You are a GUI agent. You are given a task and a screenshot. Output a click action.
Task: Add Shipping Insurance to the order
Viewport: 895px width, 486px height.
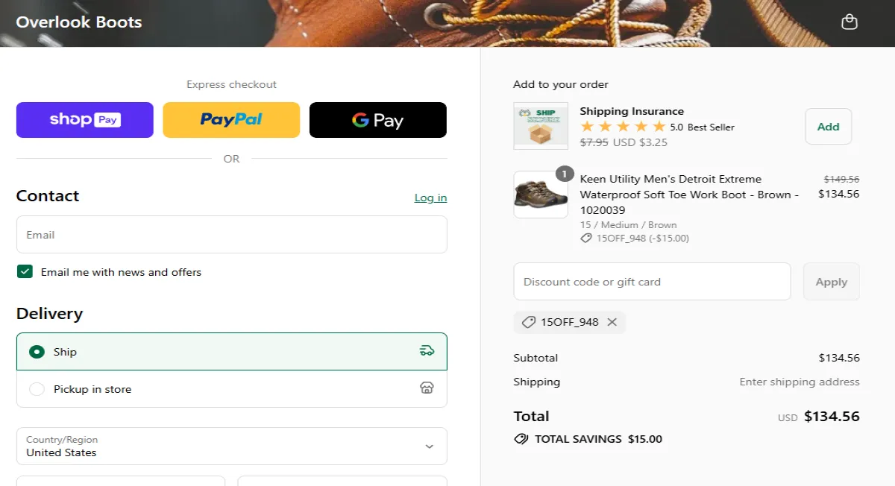pyautogui.click(x=828, y=126)
